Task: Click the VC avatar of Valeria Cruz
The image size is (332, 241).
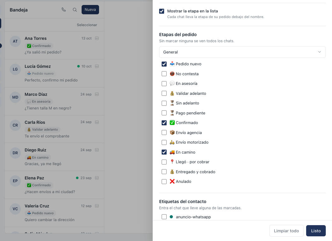Action: coord(15,209)
